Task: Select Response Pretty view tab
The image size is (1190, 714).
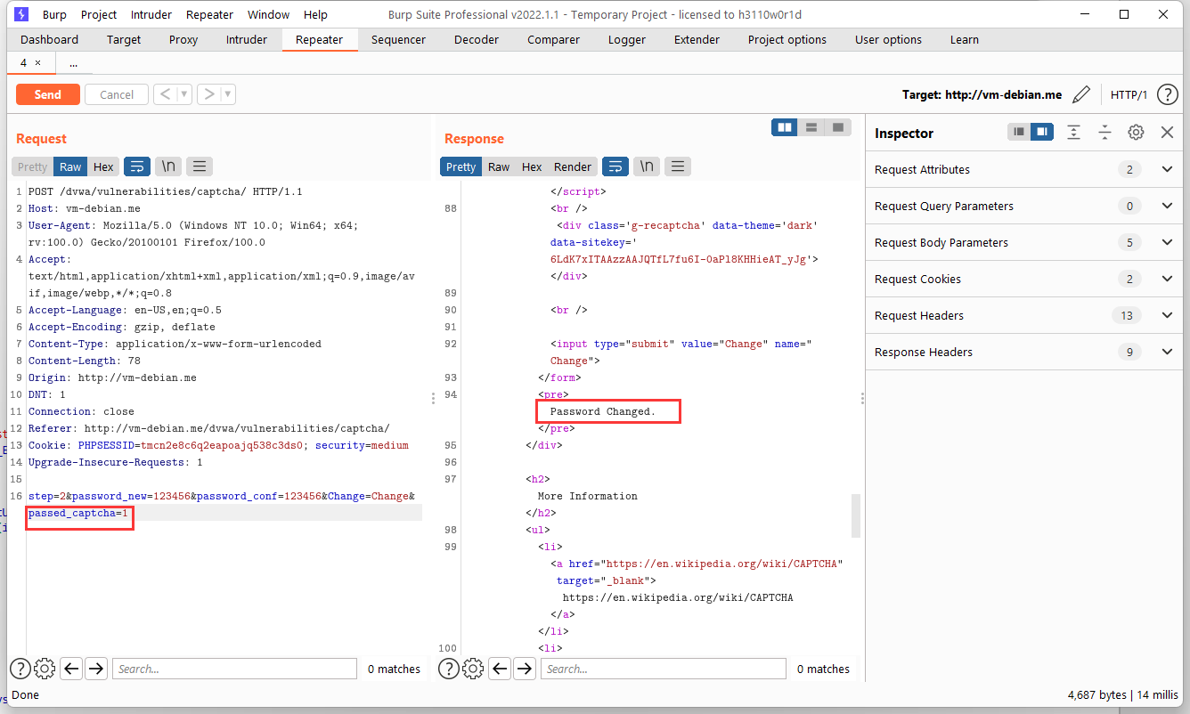Action: tap(461, 166)
